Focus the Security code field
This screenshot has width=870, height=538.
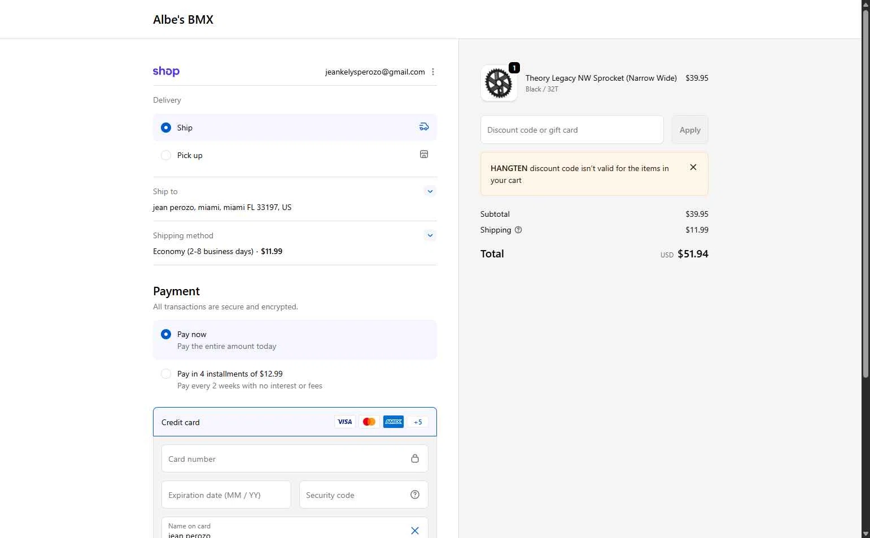point(364,495)
